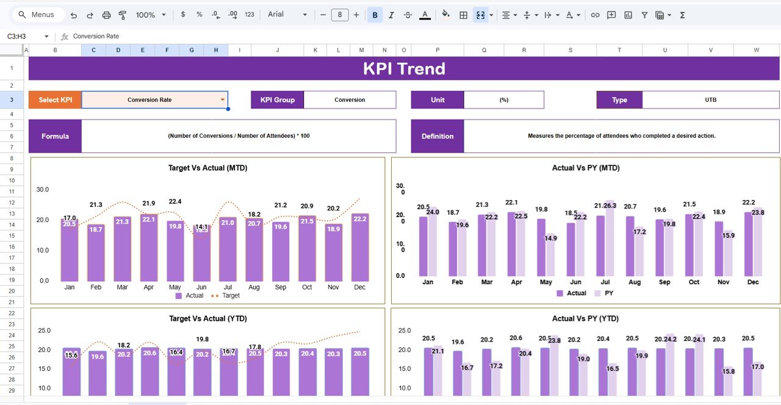781x405 pixels.
Task: Toggle bold formatting
Action: (x=375, y=15)
